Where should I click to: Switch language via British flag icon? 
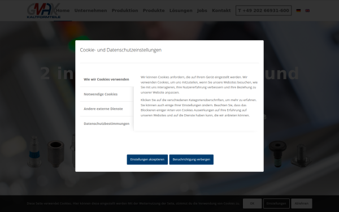307,10
